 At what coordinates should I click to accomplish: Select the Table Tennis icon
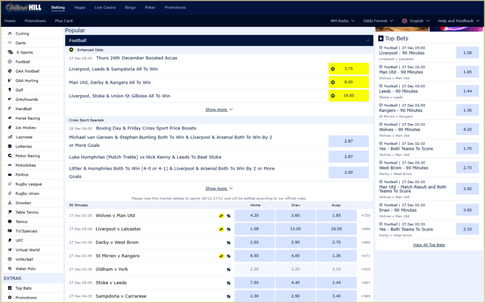click(x=9, y=212)
